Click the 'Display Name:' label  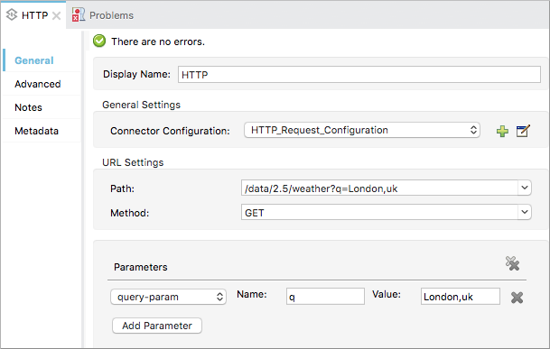[x=136, y=74]
